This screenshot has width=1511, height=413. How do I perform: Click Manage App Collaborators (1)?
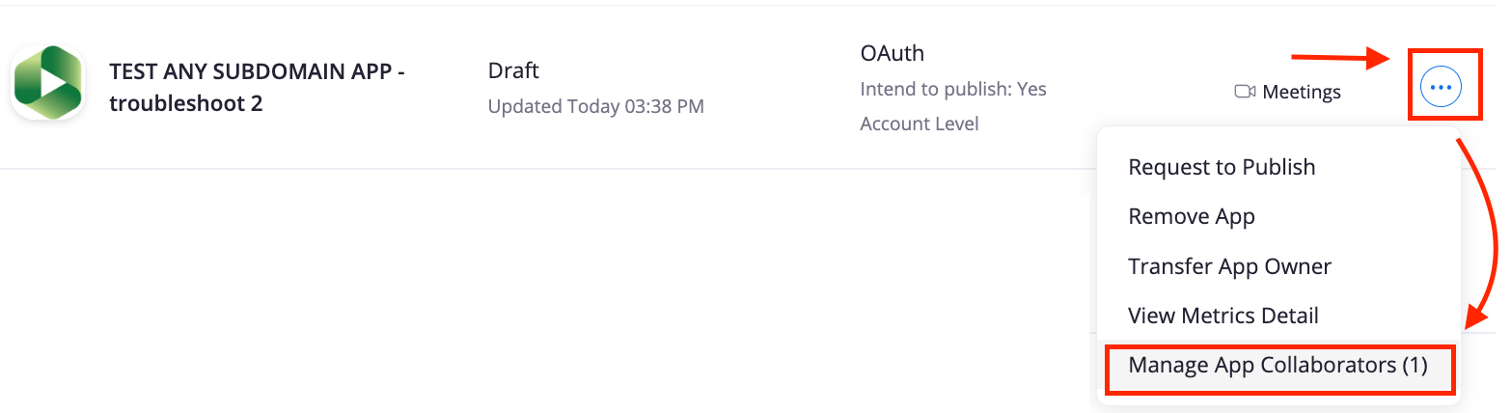click(x=1277, y=366)
